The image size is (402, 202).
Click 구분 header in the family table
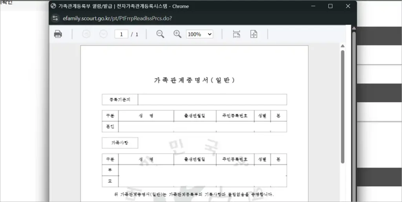[x=110, y=159]
